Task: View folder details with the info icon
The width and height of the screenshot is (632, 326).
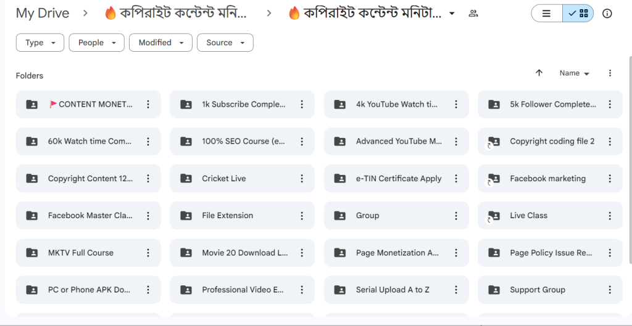Action: [x=607, y=14]
